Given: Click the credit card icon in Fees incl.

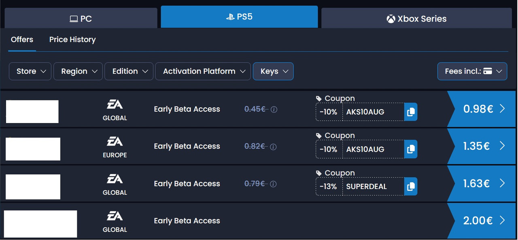Looking at the screenshot, I should point(488,71).
